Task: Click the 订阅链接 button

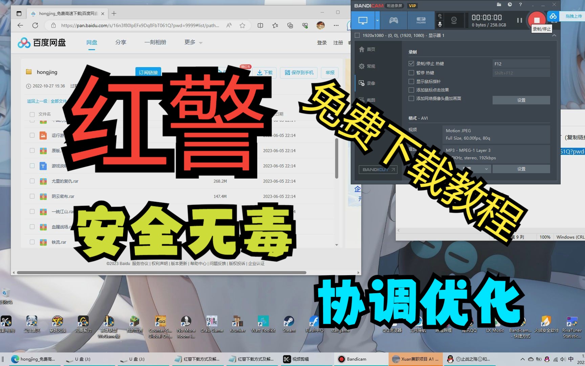Action: pos(148,72)
